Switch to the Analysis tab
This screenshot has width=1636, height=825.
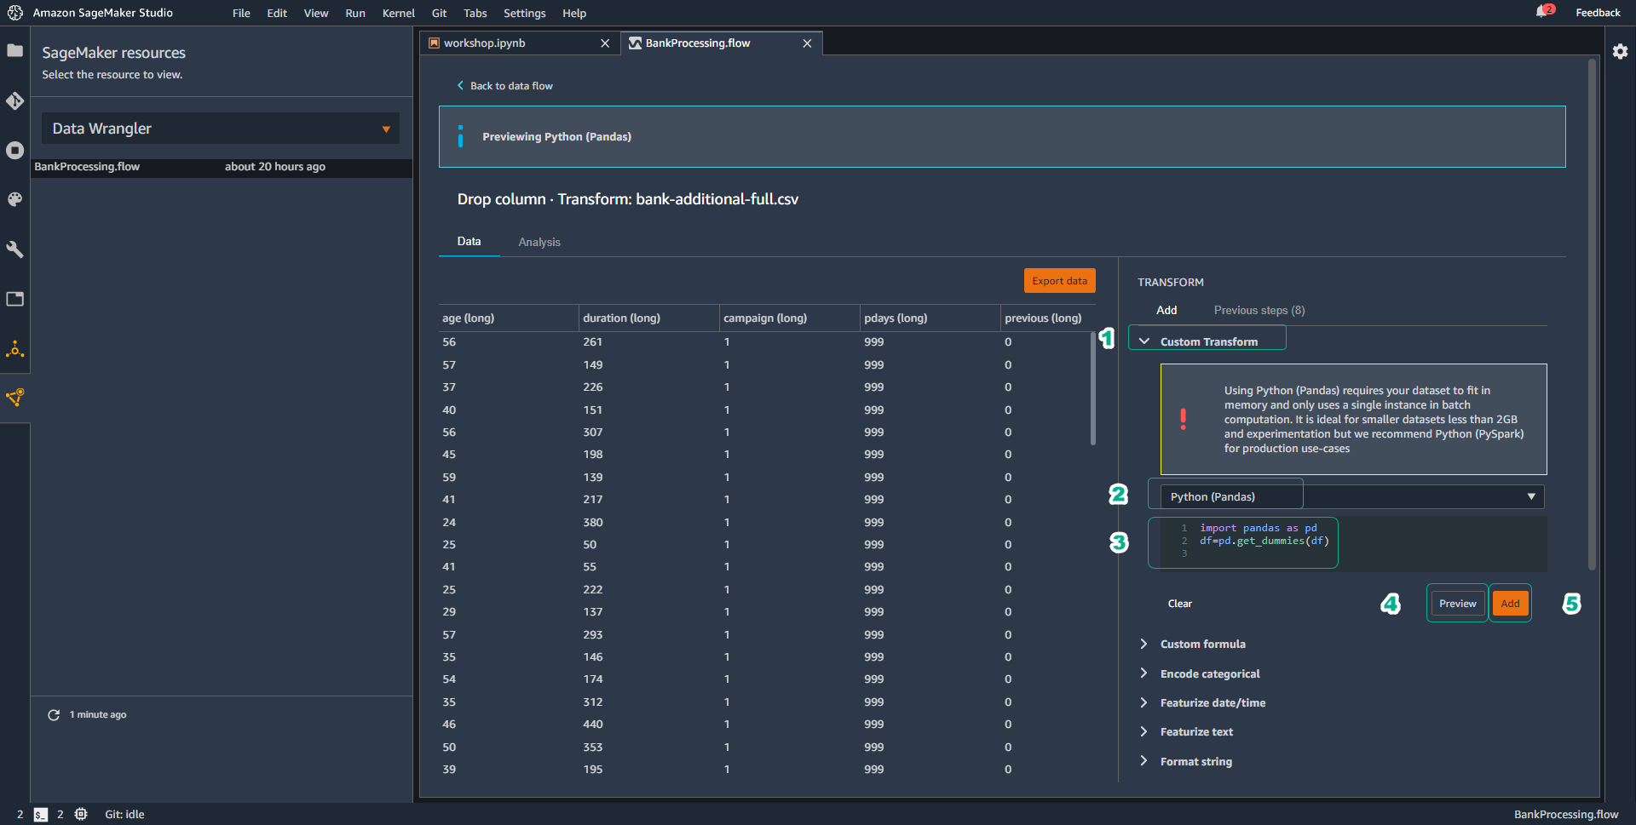coord(539,243)
